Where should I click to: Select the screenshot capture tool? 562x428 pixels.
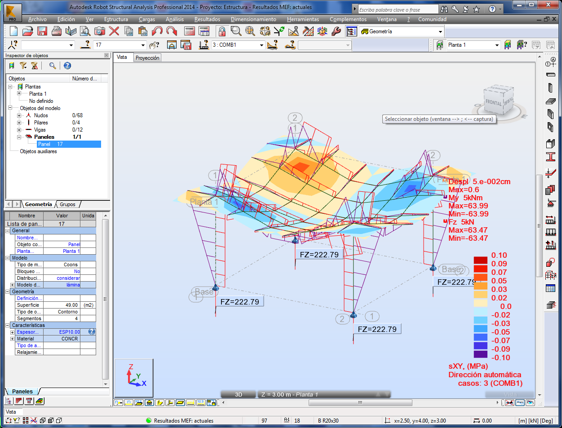(99, 31)
